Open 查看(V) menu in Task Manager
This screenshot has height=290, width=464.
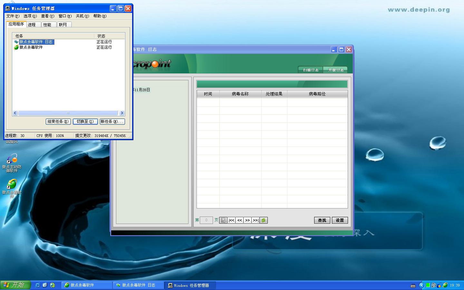tap(48, 16)
